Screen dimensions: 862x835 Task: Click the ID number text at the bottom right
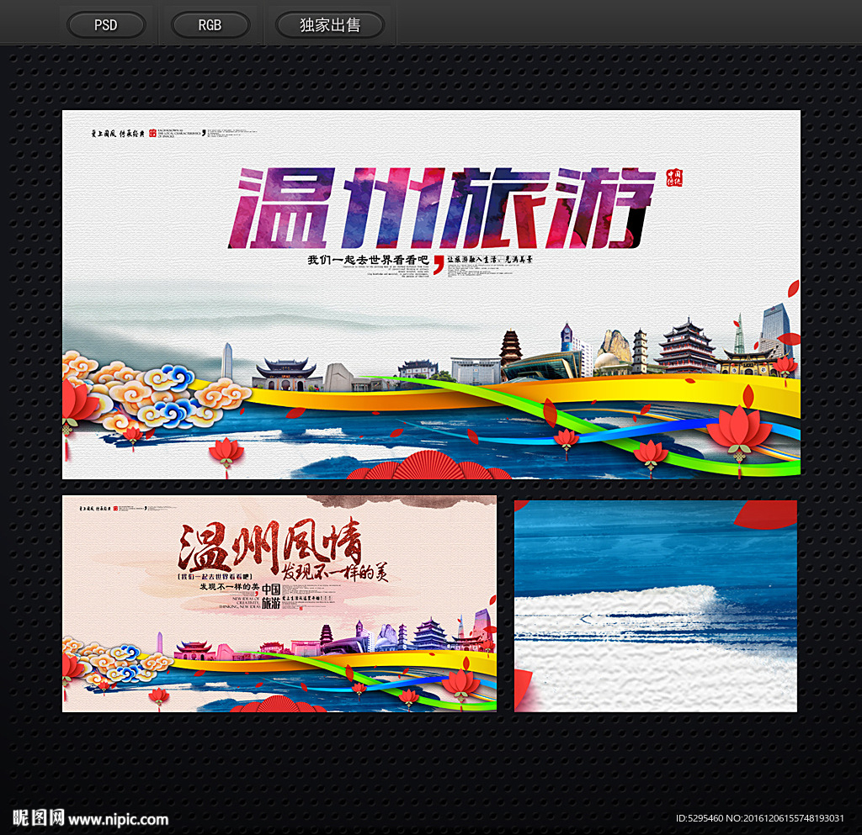click(759, 818)
